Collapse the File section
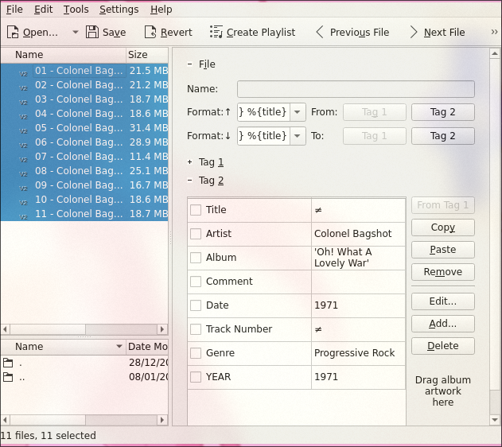The width and height of the screenshot is (502, 447). (190, 64)
